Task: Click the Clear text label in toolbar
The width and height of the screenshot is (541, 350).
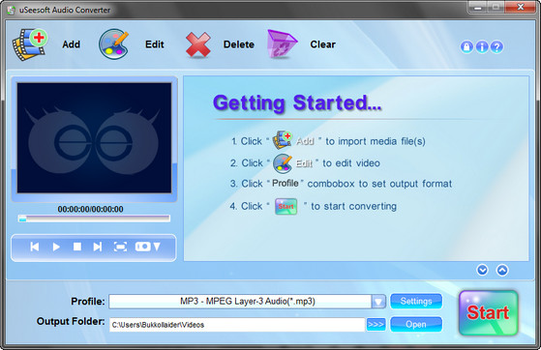Action: click(x=322, y=44)
